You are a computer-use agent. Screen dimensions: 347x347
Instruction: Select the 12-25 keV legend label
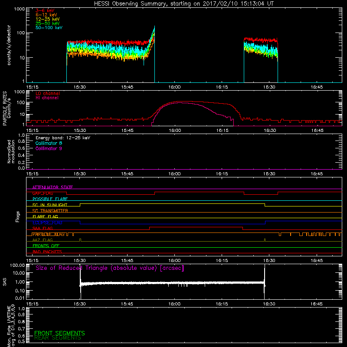pos(48,19)
